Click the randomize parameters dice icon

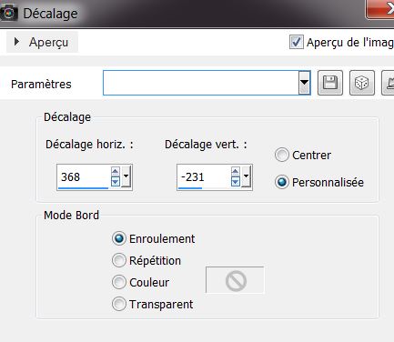(x=362, y=83)
